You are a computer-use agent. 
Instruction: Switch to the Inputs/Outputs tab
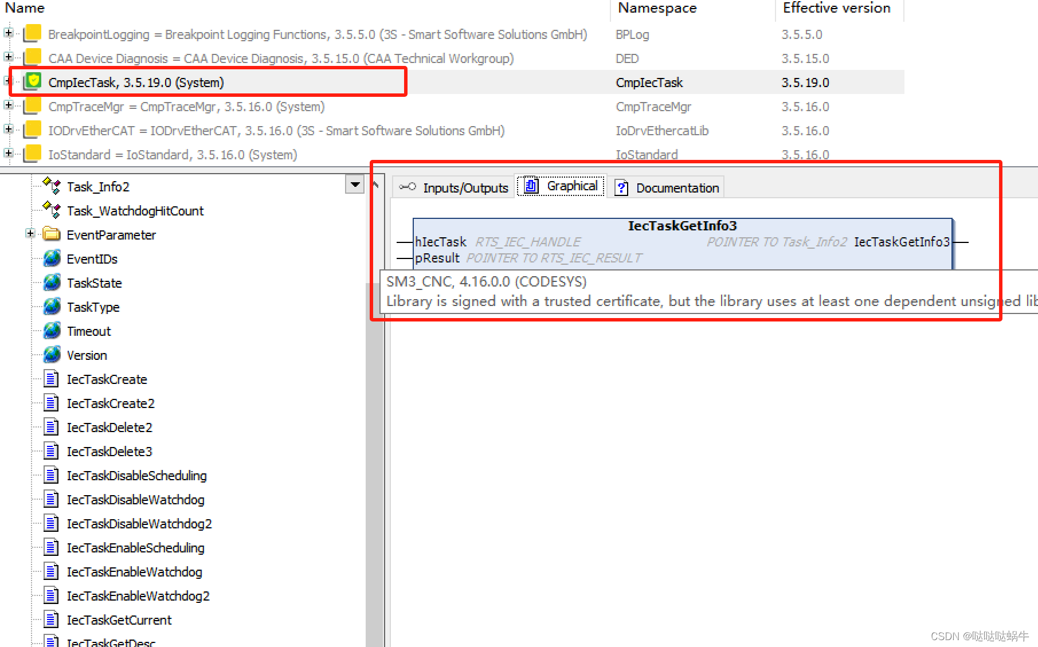453,187
